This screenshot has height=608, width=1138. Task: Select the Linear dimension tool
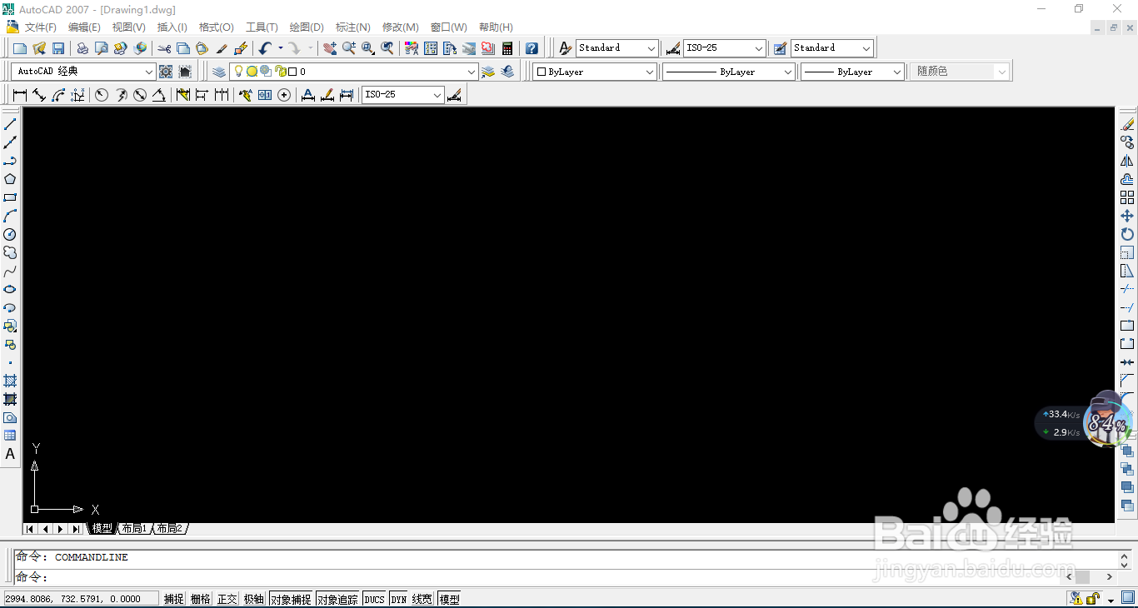coord(20,95)
